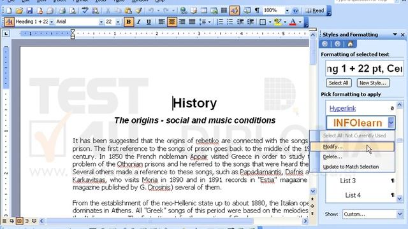This screenshot has width=408, height=229.
Task: Open the Zoom percentage dropdown
Action: [x=287, y=11]
